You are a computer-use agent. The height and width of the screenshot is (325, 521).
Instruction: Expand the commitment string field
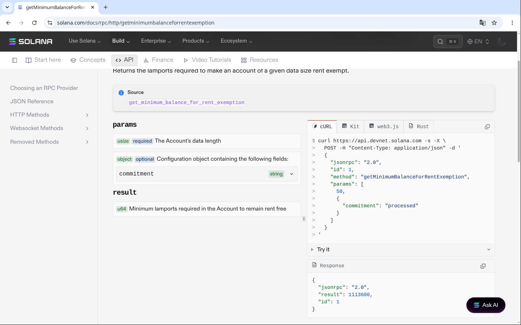(x=207, y=174)
